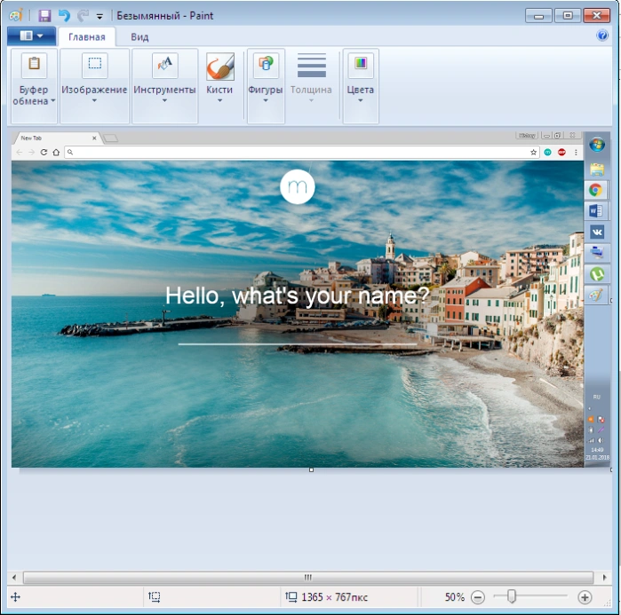
Task: Undo the last action in Paint
Action: pos(64,16)
